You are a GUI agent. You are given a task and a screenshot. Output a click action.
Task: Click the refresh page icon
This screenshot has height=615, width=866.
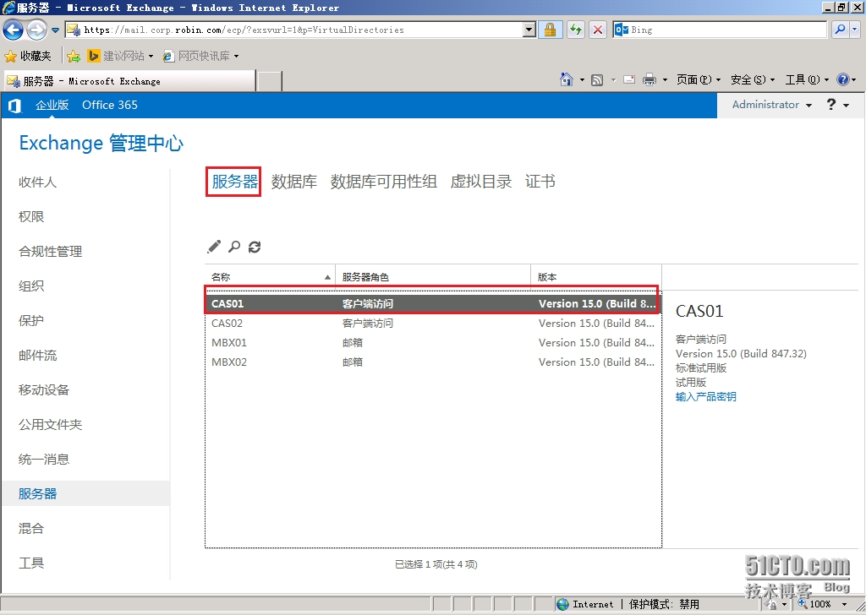(575, 30)
